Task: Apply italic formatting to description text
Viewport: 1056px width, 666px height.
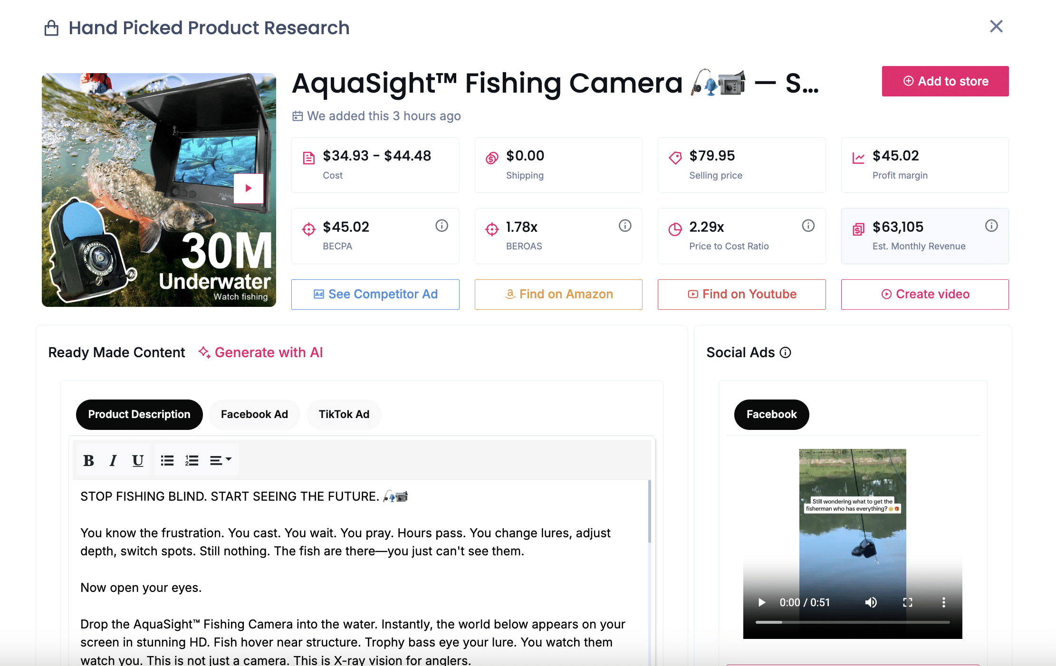Action: pos(113,459)
